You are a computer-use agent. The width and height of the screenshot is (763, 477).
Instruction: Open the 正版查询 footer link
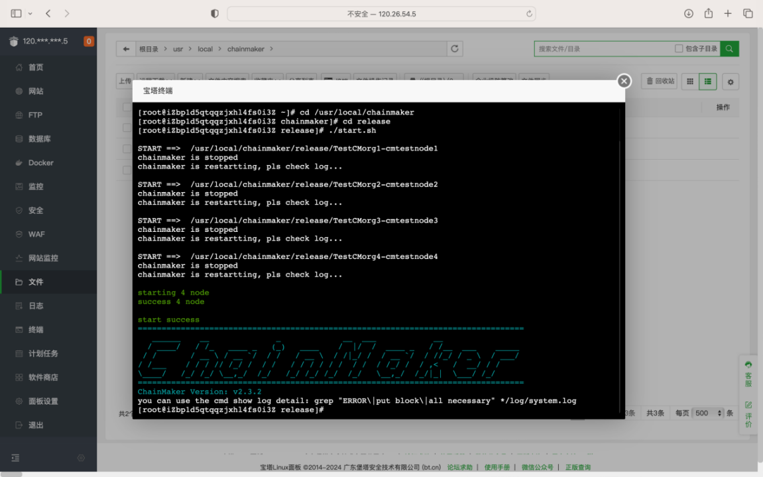(578, 467)
